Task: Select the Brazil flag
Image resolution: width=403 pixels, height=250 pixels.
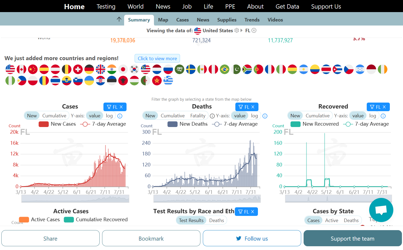Action: [x=225, y=69]
